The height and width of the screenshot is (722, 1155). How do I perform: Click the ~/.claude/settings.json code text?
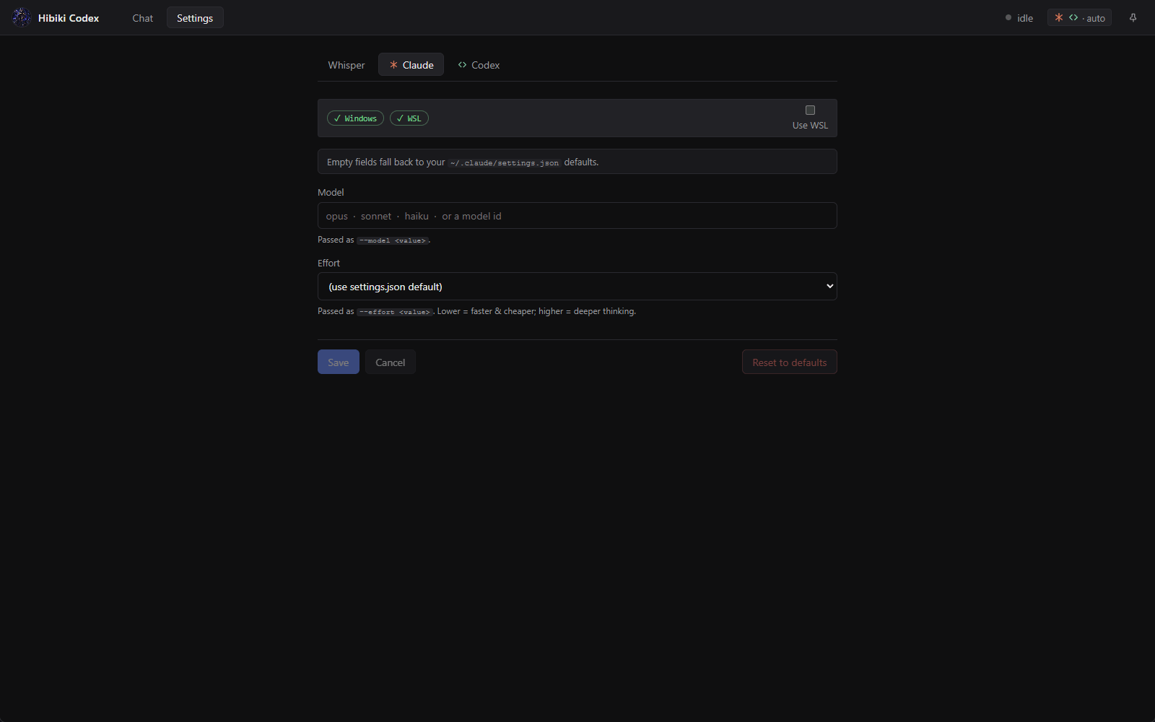pos(505,163)
